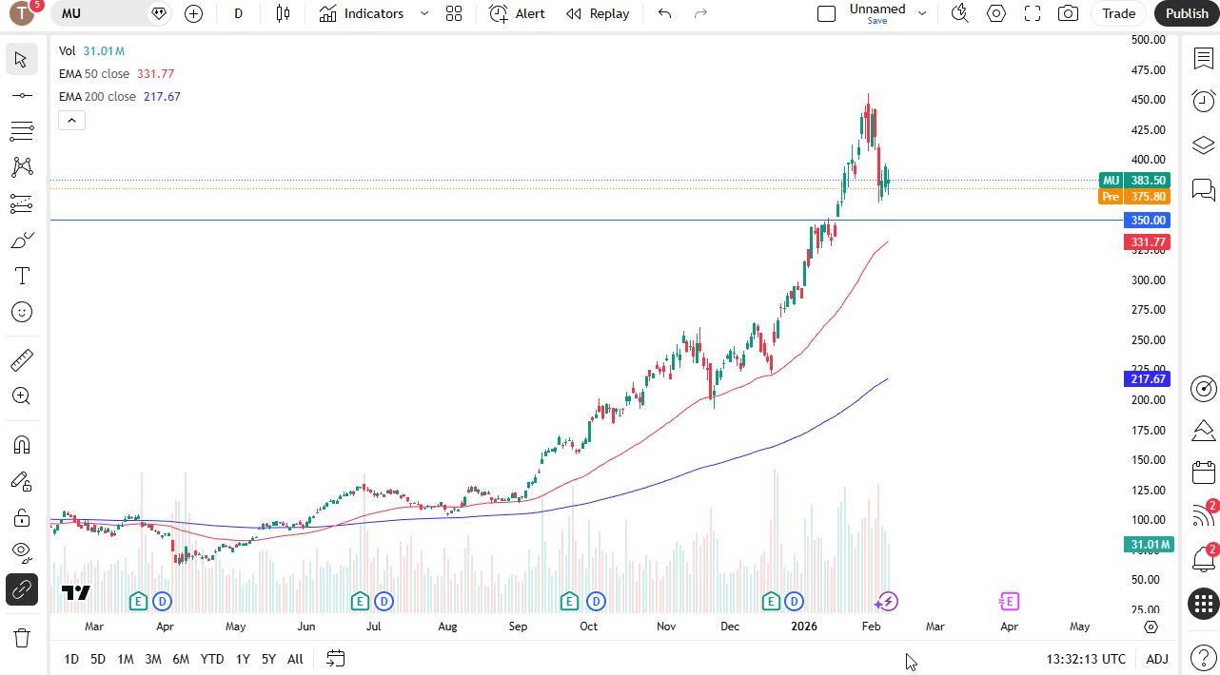Click Unnamed layout Save
The image size is (1220, 675).
(877, 13)
